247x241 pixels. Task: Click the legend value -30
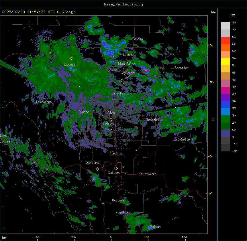[235, 151]
